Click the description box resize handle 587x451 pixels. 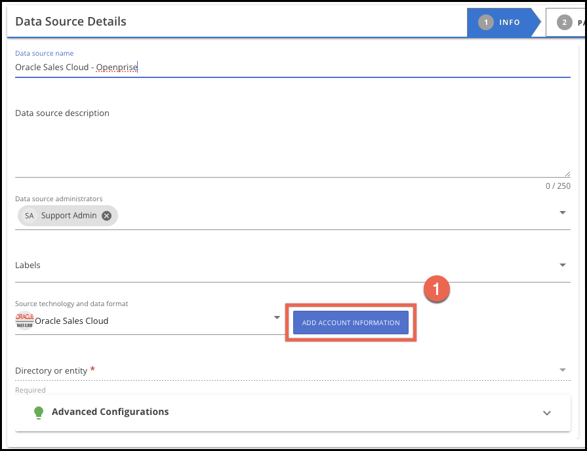567,174
